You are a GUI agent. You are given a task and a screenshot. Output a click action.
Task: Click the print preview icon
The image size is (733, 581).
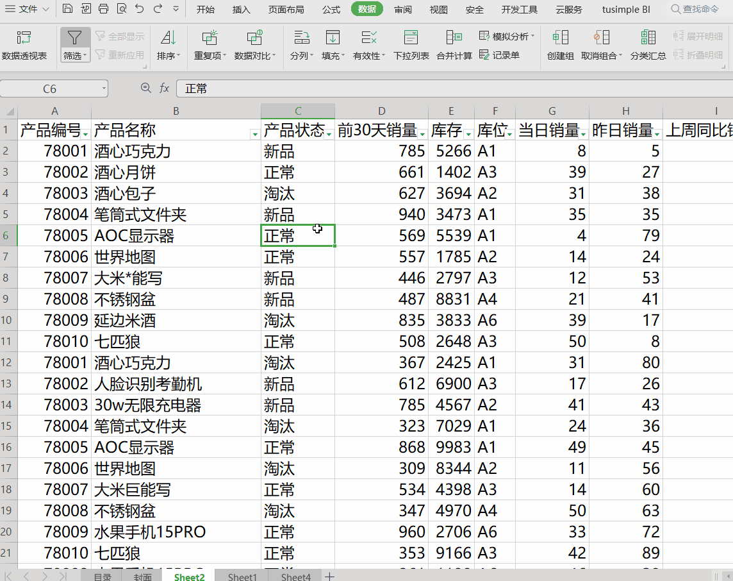(x=122, y=8)
